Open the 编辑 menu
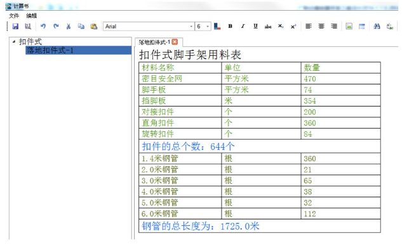The height and width of the screenshot is (248, 402). [x=31, y=16]
